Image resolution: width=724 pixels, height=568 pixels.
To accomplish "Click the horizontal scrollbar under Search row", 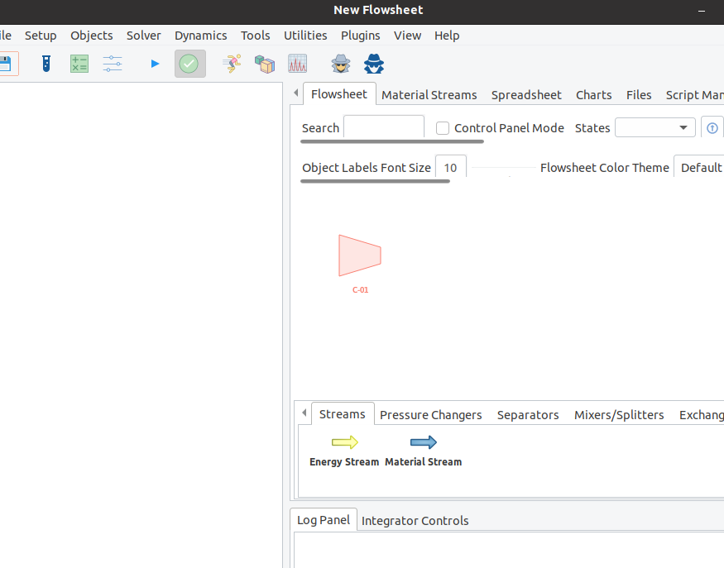I will 392,141.
